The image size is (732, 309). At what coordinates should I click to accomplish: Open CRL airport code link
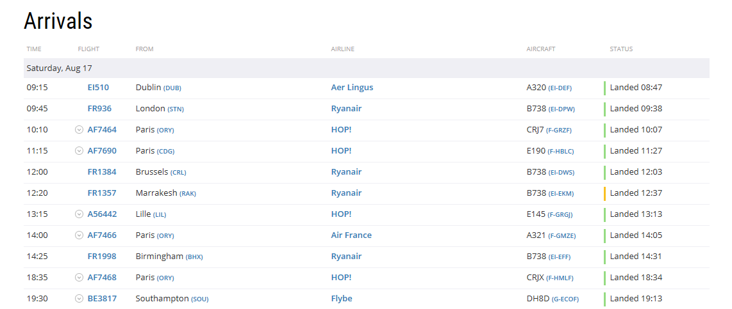[x=178, y=173]
